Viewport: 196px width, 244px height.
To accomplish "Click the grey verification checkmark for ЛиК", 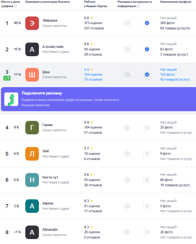I will point(147,154).
